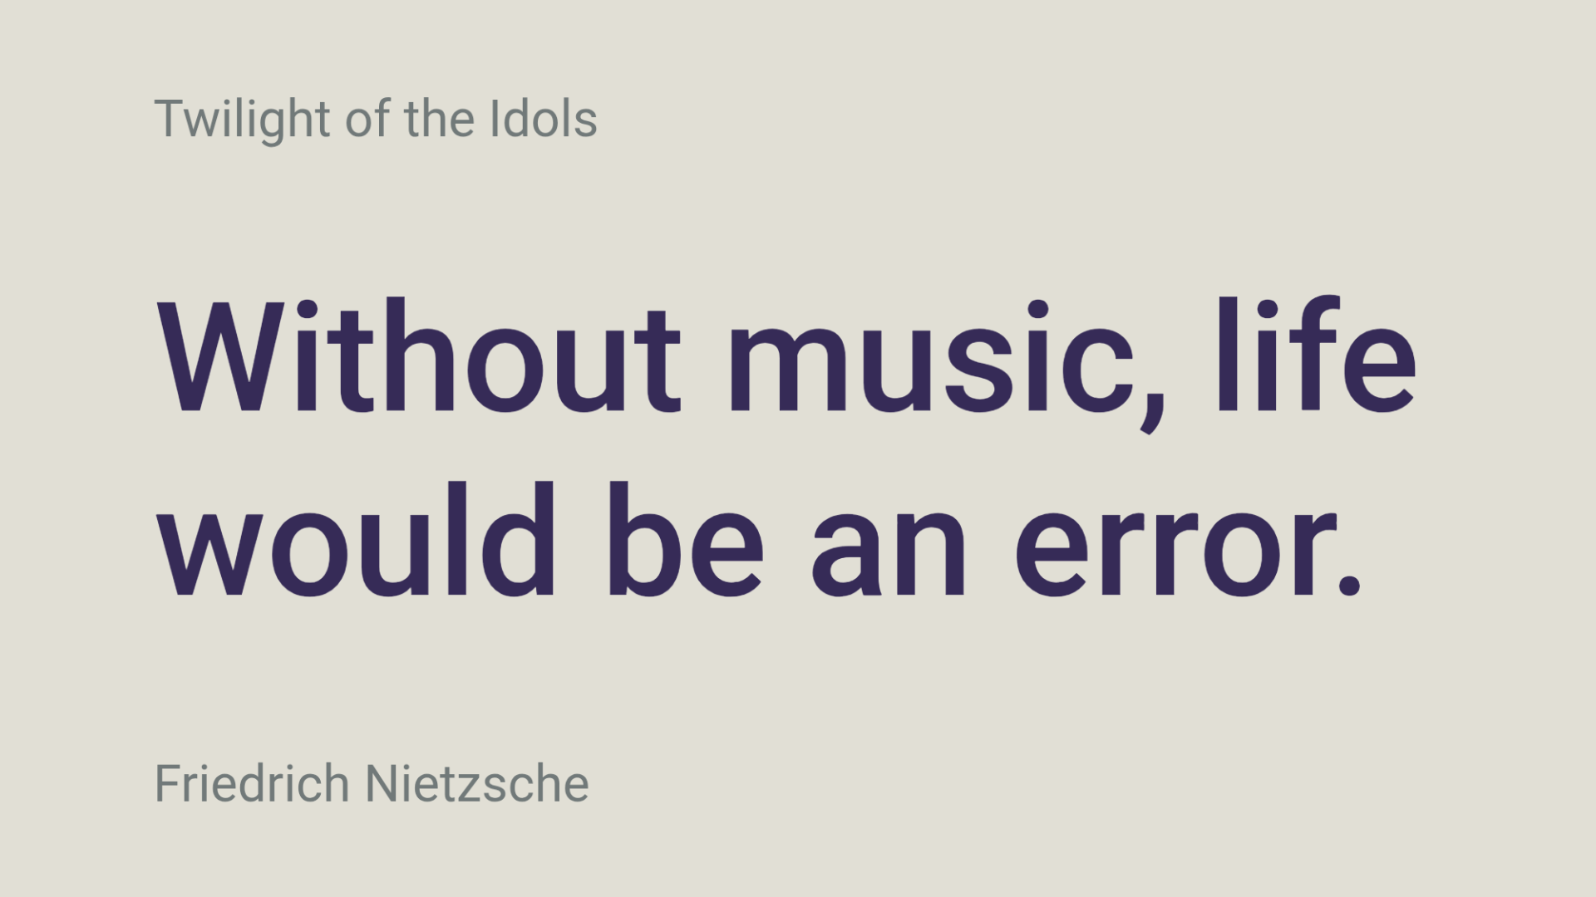Click the capital N in "Nietzsche"
The width and height of the screenshot is (1596, 897).
click(x=382, y=784)
